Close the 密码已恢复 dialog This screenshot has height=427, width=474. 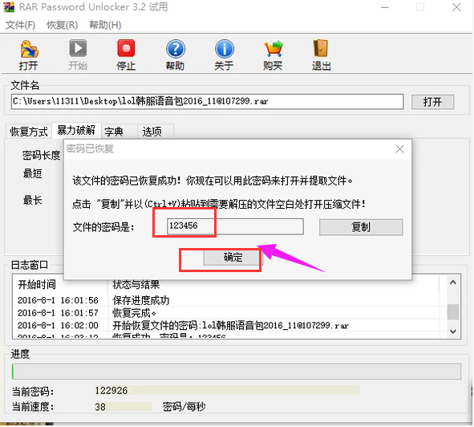tap(399, 149)
